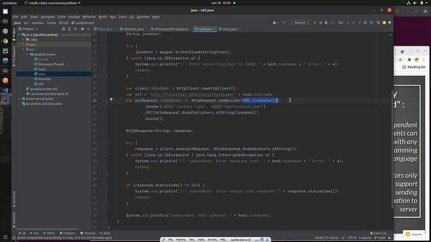Image resolution: width=431 pixels, height=242 pixels.
Task: Click the Rollback undo icon
Action: [371, 23]
